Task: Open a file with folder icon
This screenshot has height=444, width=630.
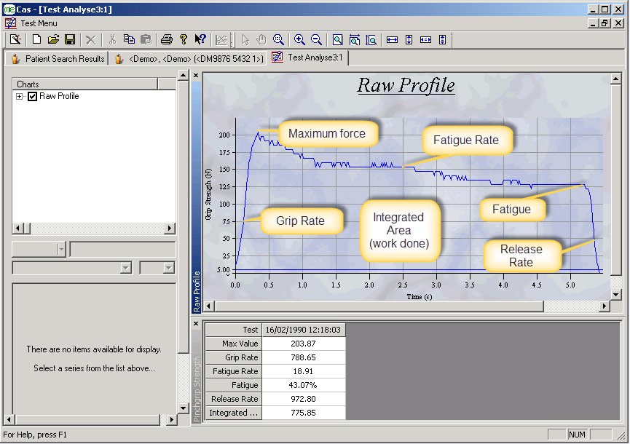Action: pyautogui.click(x=53, y=39)
